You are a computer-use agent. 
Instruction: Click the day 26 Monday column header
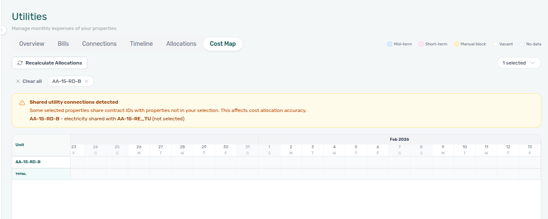point(139,149)
